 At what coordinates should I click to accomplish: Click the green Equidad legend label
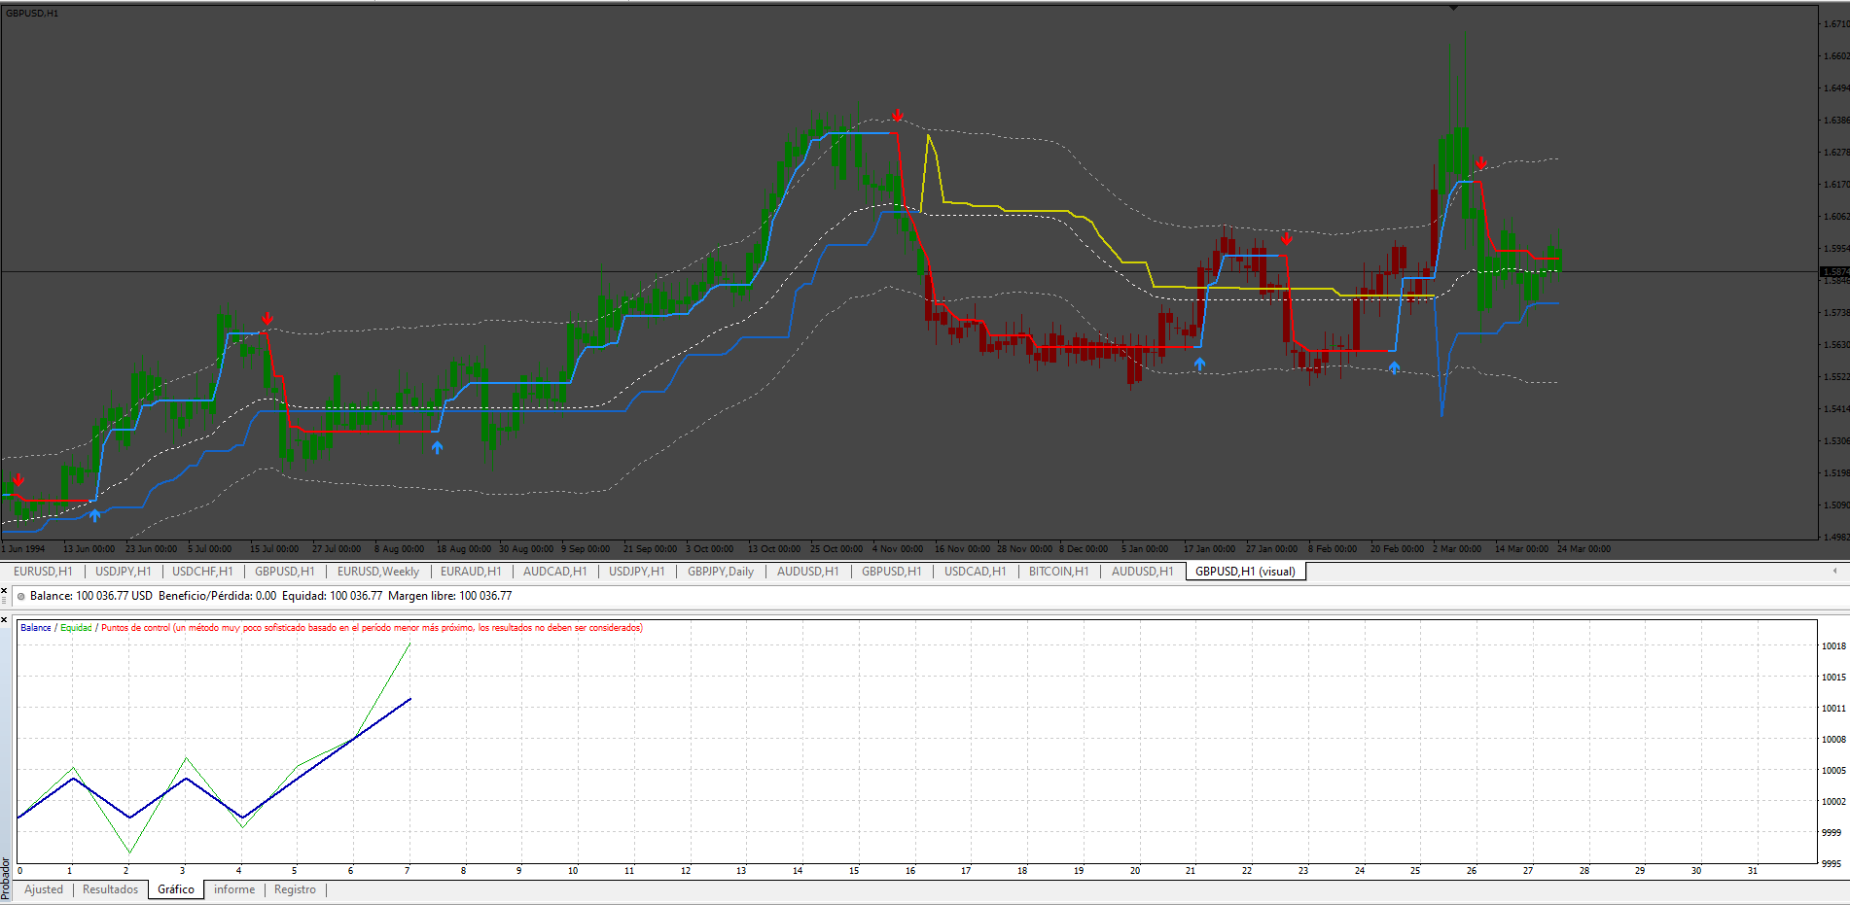click(x=76, y=628)
